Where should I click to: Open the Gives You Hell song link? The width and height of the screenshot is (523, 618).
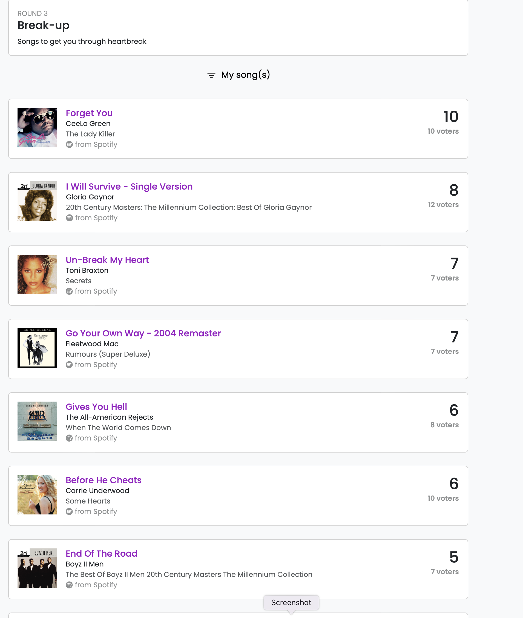pyautogui.click(x=96, y=407)
